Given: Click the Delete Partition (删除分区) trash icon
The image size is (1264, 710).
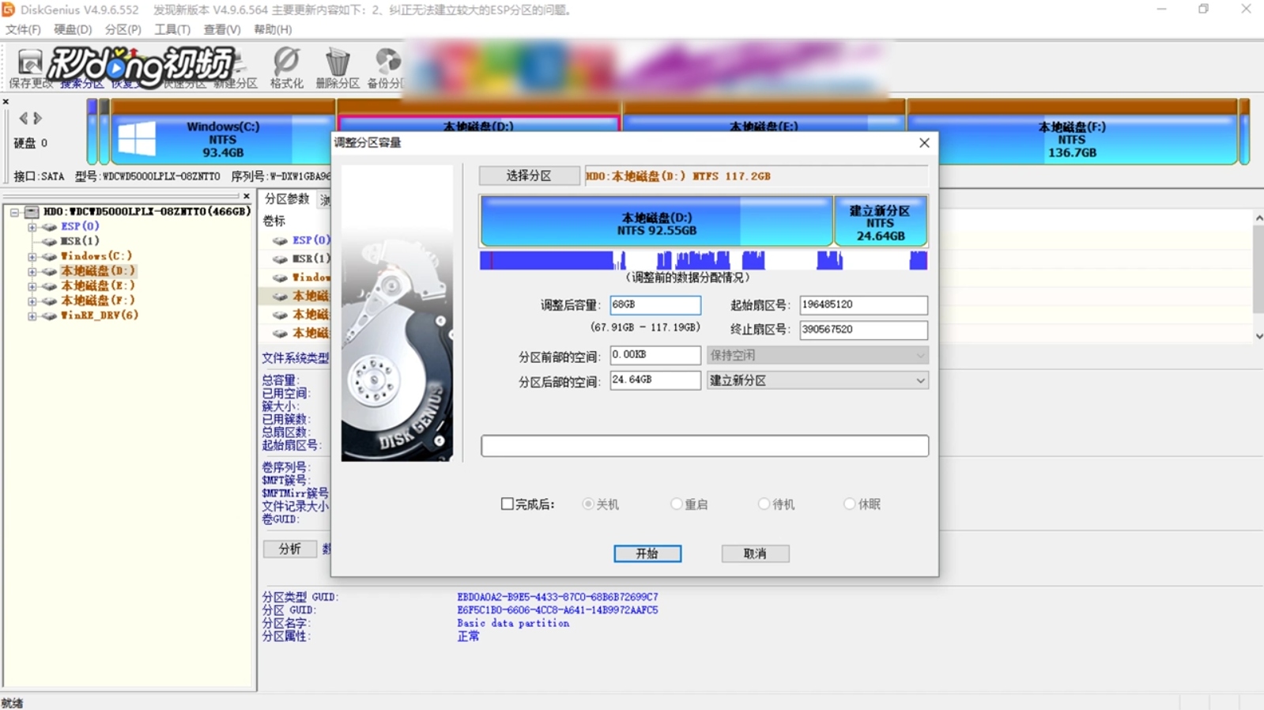Looking at the screenshot, I should pos(338,67).
